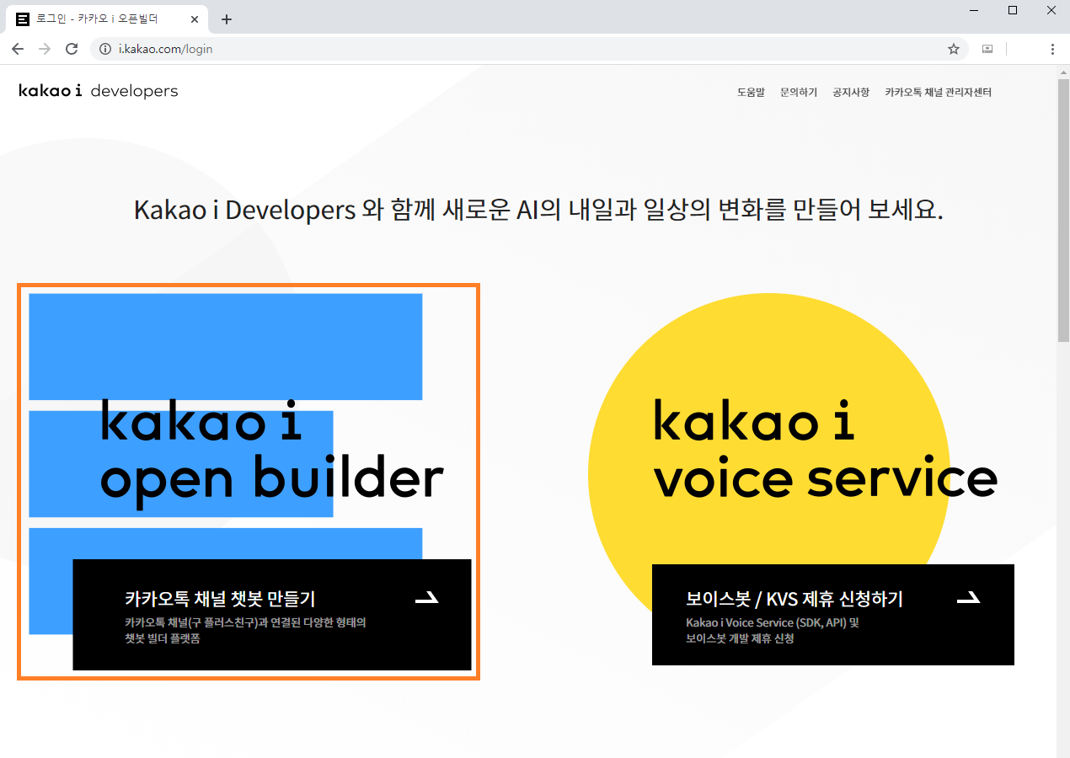This screenshot has height=758, width=1070.
Task: Open 카카오톡 채널 관리자센터 link
Action: tap(938, 92)
